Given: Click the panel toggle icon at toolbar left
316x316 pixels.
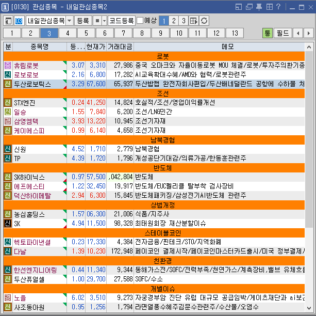Looking at the screenshot, I should point(8,21).
